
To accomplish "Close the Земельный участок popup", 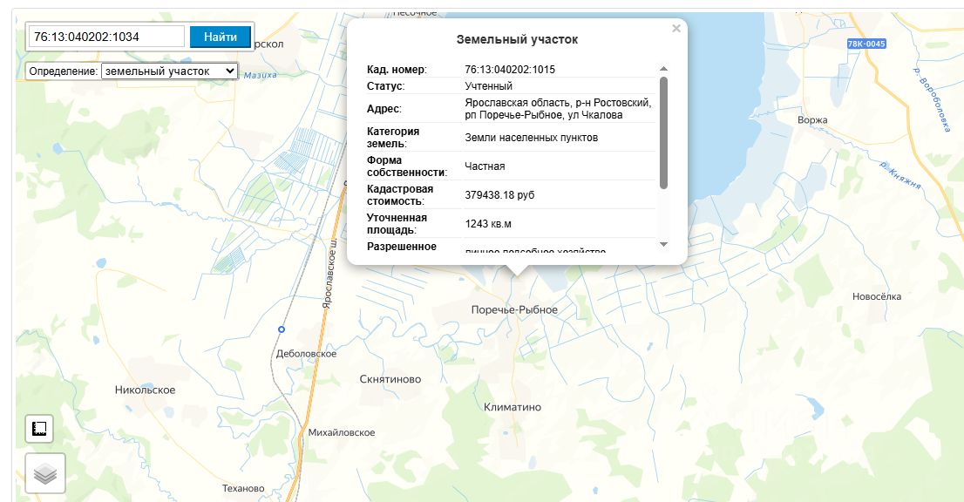I will [676, 28].
